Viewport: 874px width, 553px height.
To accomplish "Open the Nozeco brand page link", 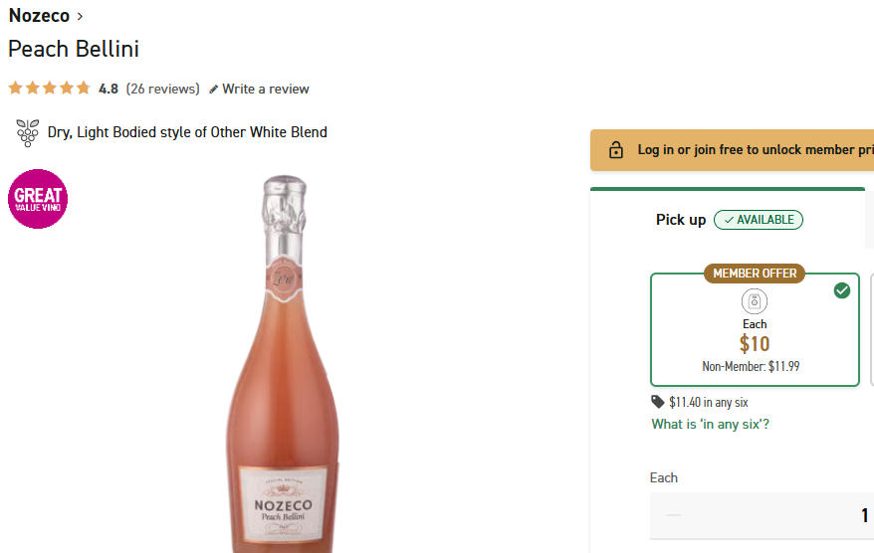I will 39,16.
